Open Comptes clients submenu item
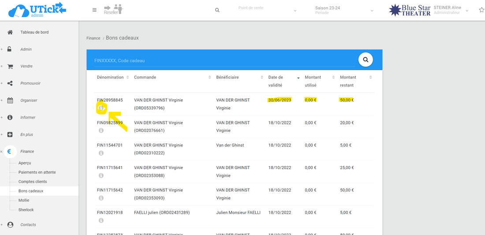The height and width of the screenshot is (235, 485). pos(33,182)
